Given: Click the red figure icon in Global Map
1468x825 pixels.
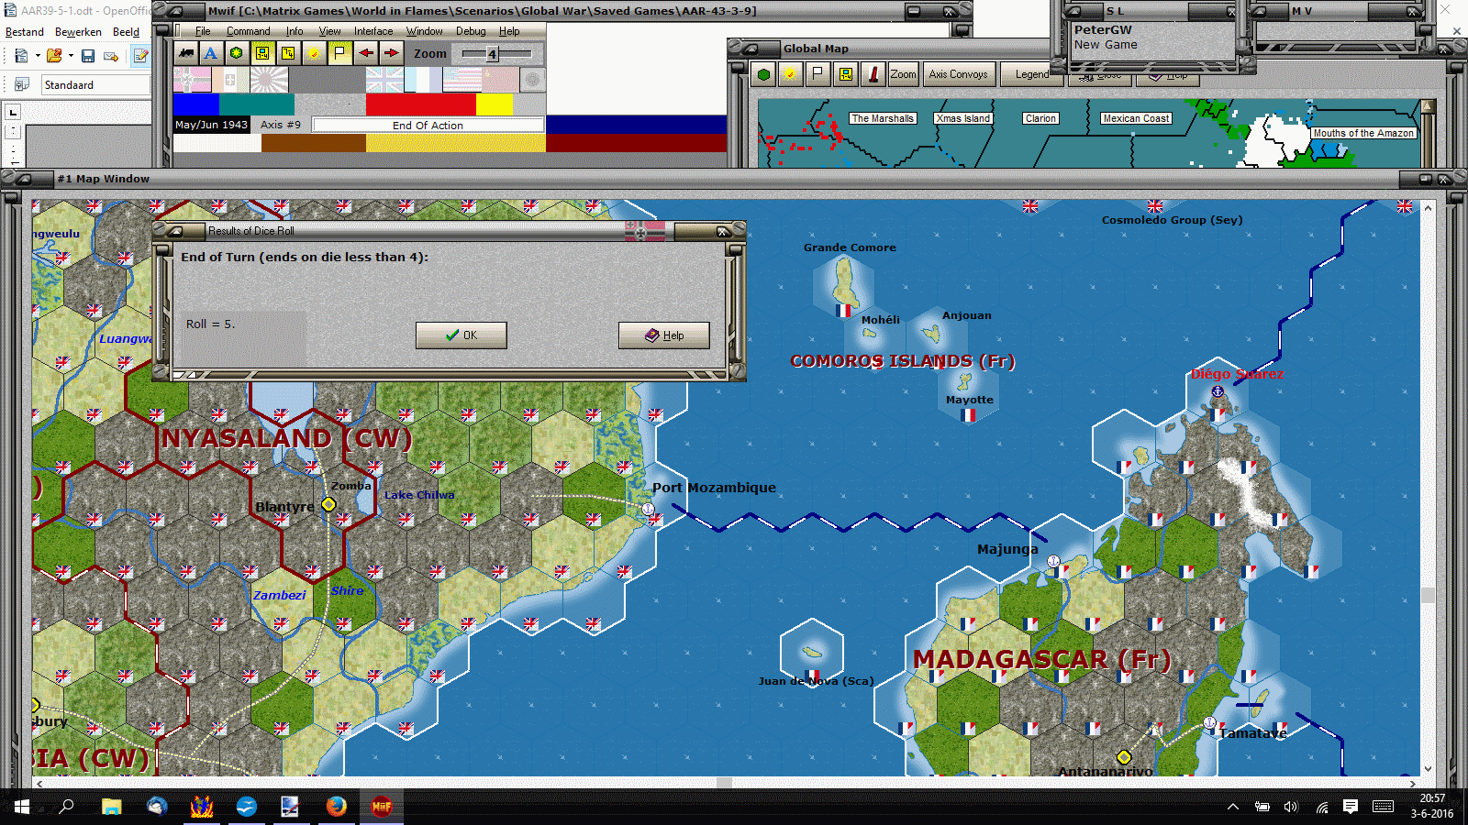Looking at the screenshot, I should [873, 74].
